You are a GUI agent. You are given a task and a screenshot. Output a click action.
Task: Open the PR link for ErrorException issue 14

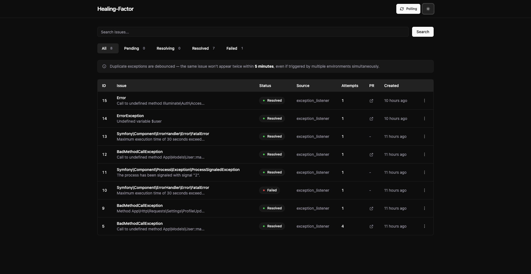(371, 118)
